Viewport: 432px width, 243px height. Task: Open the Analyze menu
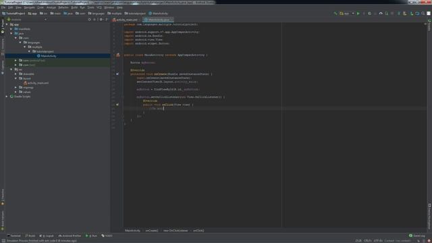(x=51, y=7)
